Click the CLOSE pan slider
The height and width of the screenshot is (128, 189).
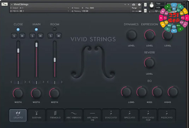(18, 82)
